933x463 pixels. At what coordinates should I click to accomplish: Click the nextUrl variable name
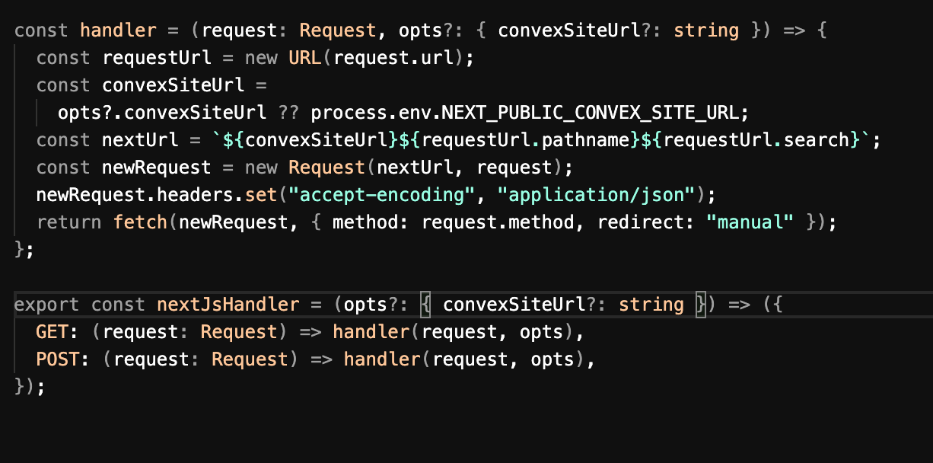(140, 140)
